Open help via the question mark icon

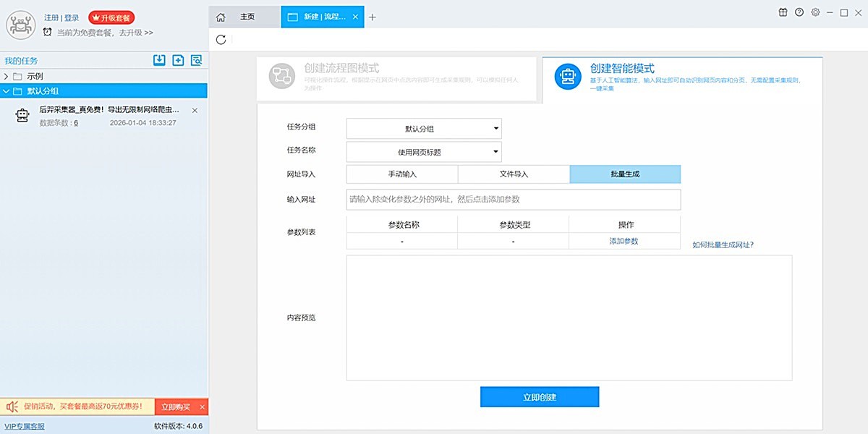click(x=799, y=12)
